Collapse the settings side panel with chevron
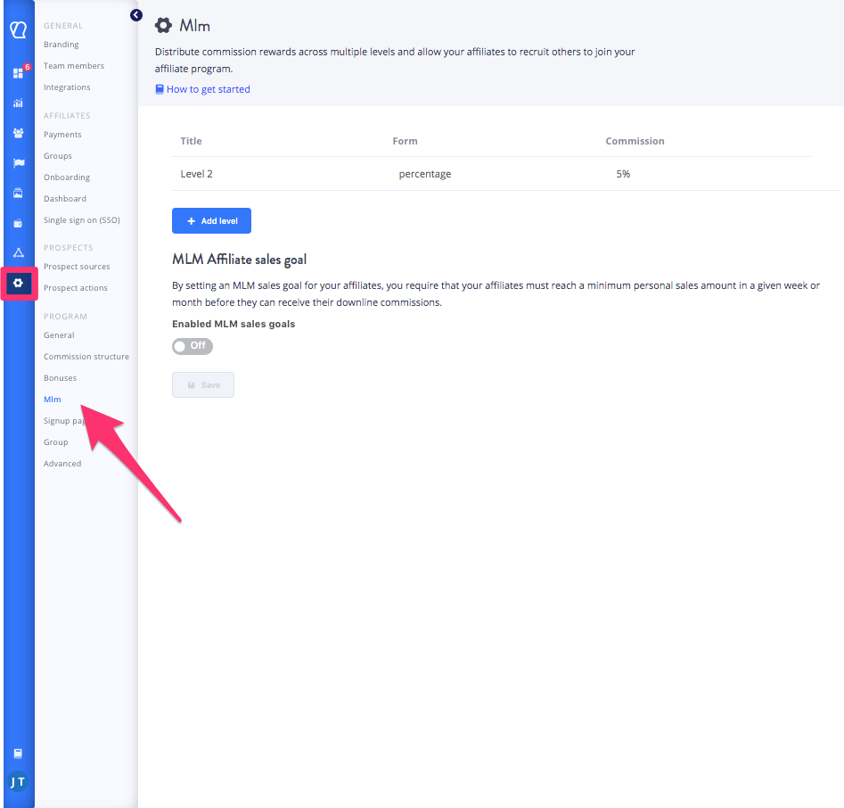 tap(135, 15)
